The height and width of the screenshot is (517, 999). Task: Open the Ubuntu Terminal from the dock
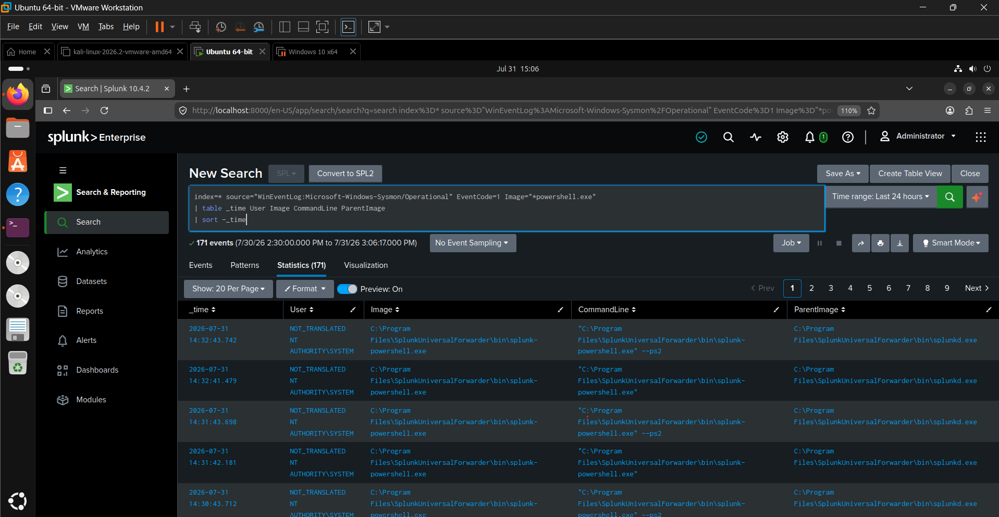point(18,227)
